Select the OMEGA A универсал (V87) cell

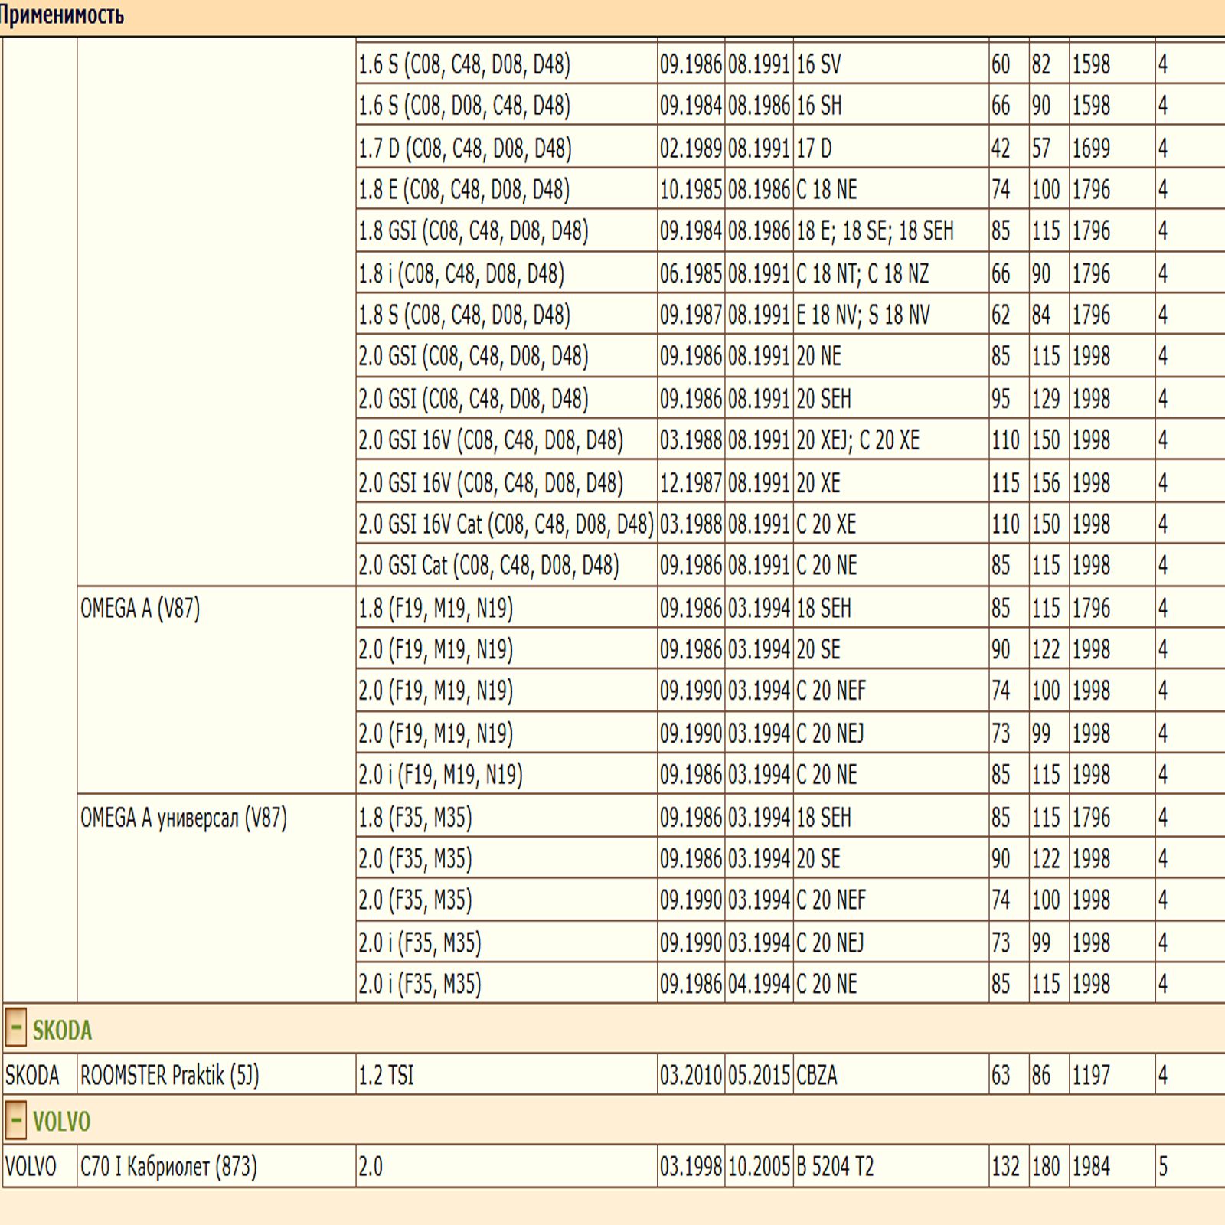[184, 818]
